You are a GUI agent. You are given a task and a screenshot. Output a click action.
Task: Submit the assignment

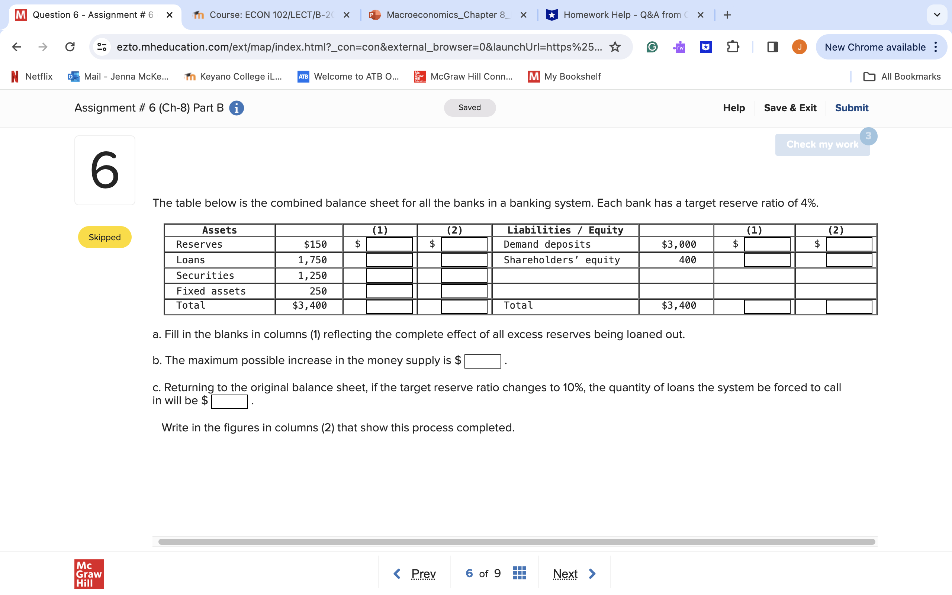point(852,108)
